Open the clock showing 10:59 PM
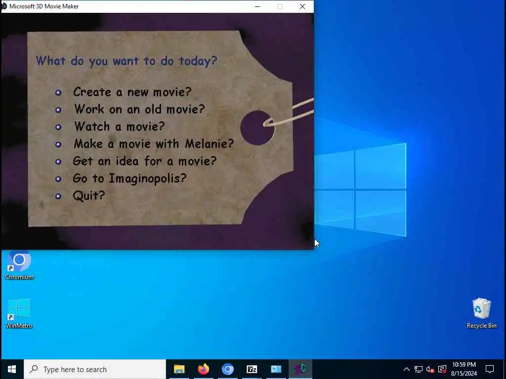Screen dimensions: 506x379 (x=464, y=369)
